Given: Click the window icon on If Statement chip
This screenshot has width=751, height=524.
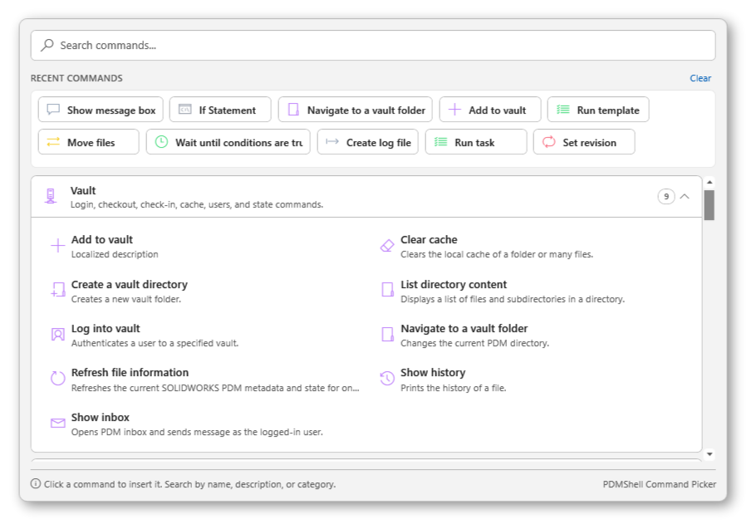Looking at the screenshot, I should [185, 110].
